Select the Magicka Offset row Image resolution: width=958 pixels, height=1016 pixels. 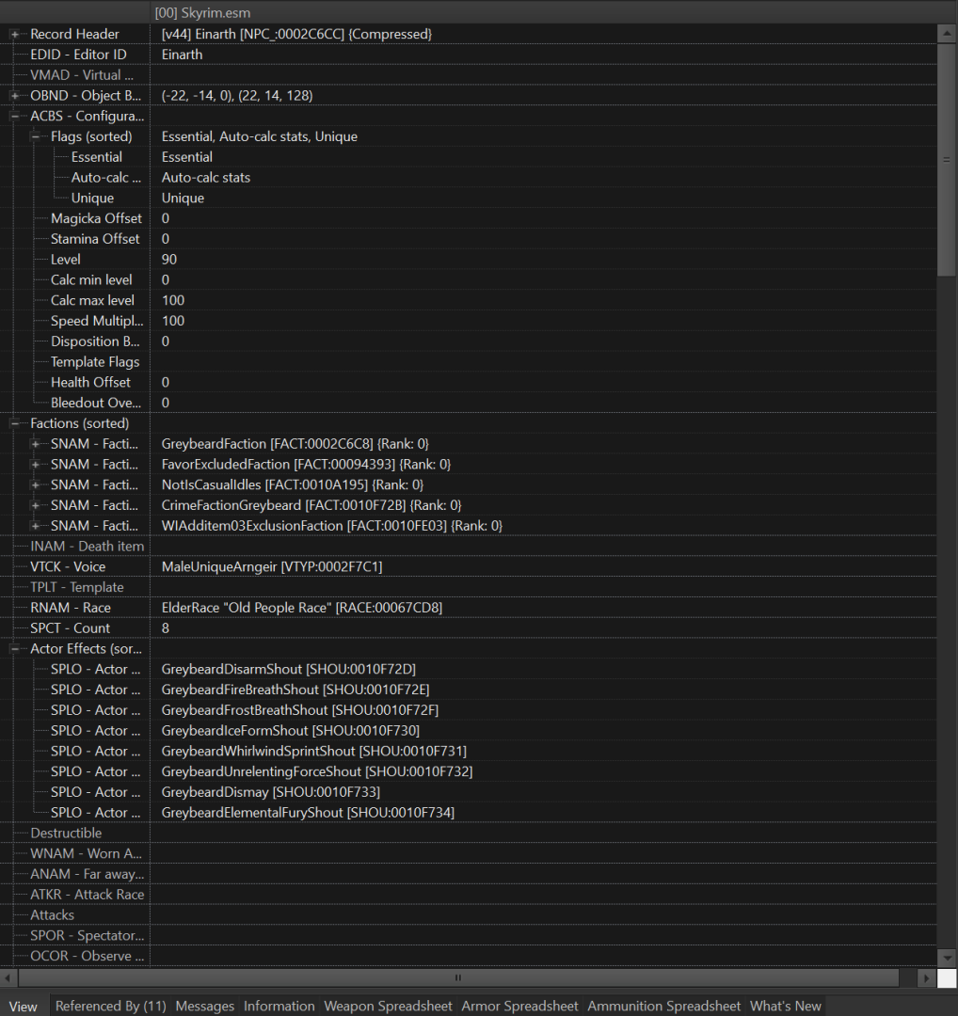469,218
